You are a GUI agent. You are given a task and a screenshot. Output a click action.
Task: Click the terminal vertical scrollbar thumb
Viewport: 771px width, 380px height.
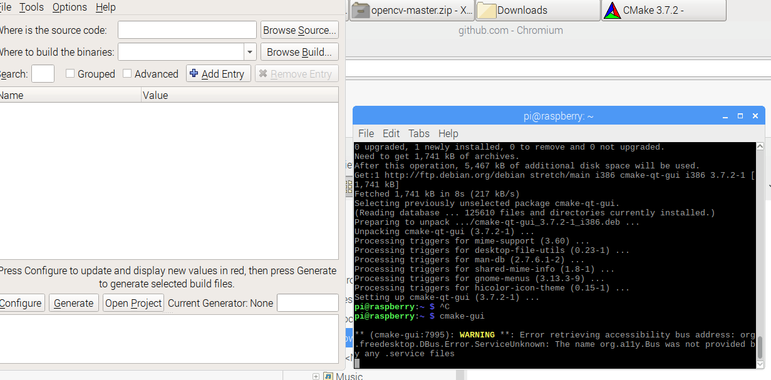[760, 347]
